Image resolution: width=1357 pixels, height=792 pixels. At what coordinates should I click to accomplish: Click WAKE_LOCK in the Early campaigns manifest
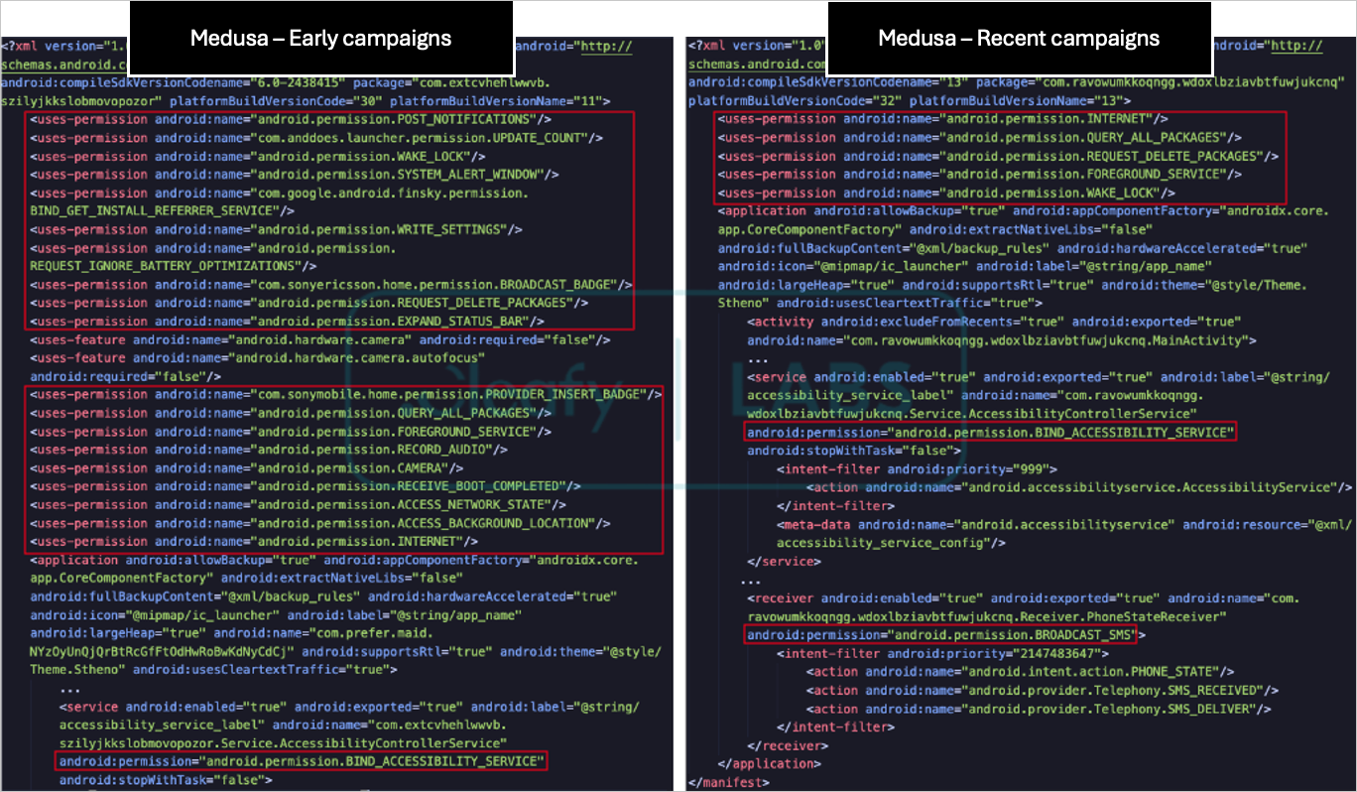coord(258,156)
